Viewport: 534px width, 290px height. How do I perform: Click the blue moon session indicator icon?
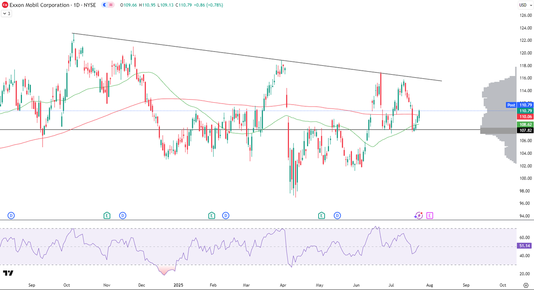pos(105,5)
